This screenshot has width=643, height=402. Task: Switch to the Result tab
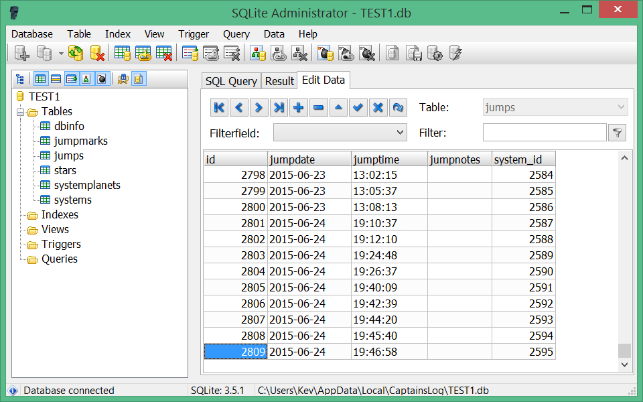click(x=279, y=81)
